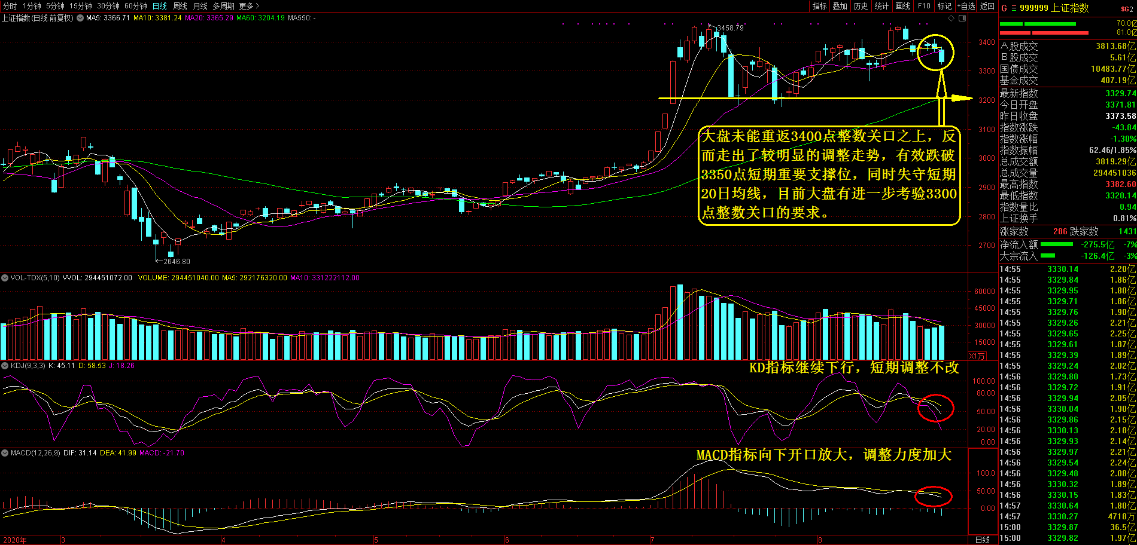Click the SG2 label in quote header
This screenshot has height=545, width=1137.
1127,9
